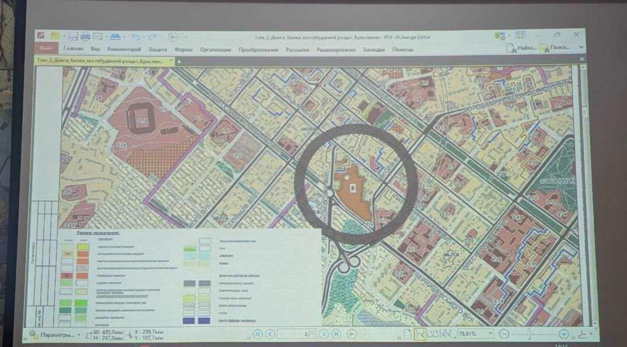
Task: Click the zoom in plus button
Action: (x=564, y=334)
